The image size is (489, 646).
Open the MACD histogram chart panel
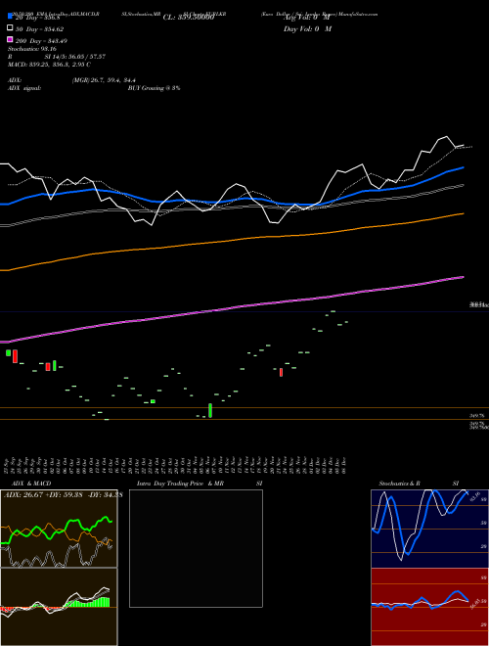(x=59, y=607)
